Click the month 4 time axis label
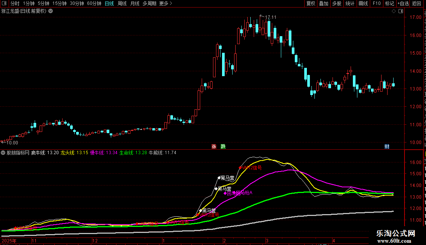Screen dimensions: 426x245 pos(334,240)
